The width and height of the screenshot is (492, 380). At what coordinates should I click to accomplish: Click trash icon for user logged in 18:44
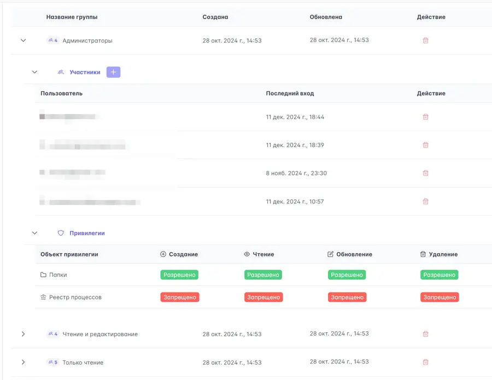425,116
